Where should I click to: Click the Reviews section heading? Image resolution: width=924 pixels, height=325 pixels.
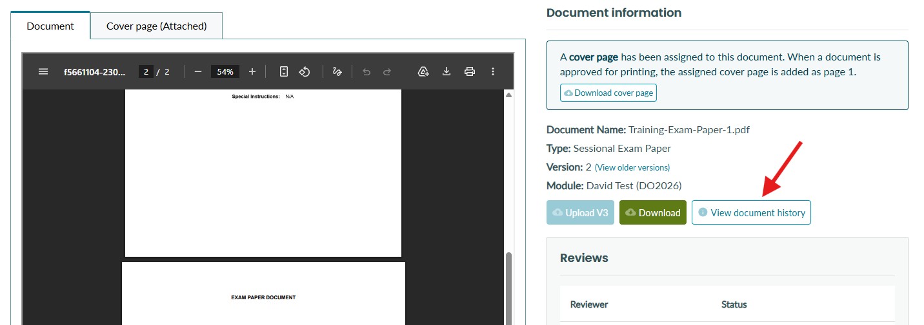pyautogui.click(x=584, y=257)
